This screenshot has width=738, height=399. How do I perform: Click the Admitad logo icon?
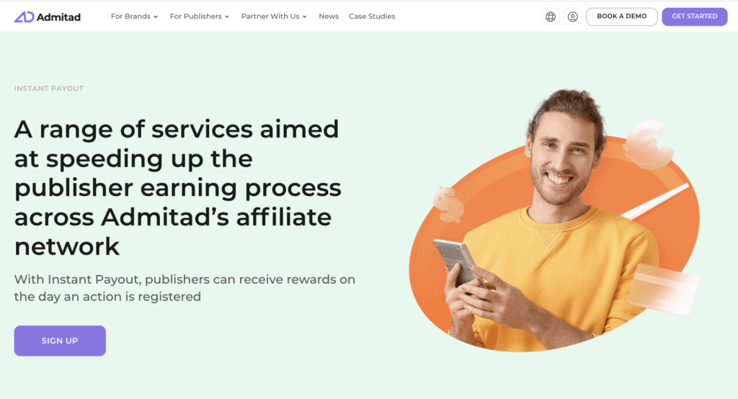coord(24,17)
